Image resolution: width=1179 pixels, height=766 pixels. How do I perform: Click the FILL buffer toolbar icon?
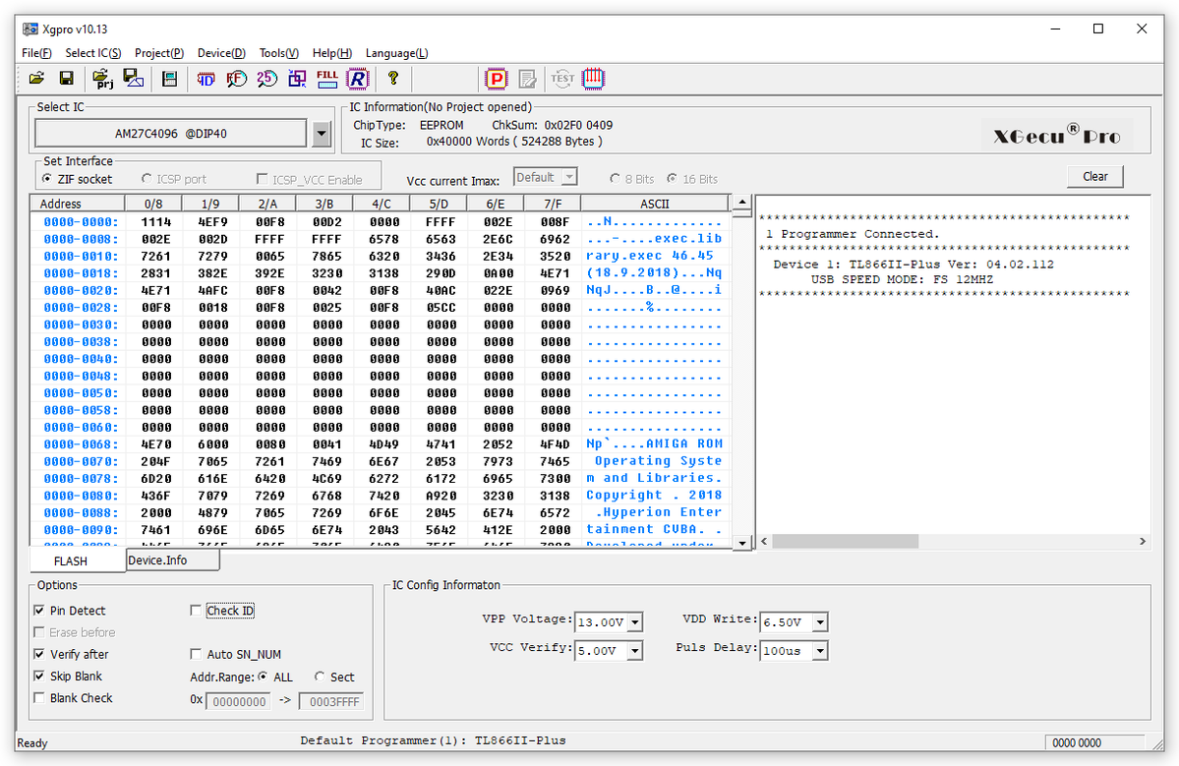326,79
